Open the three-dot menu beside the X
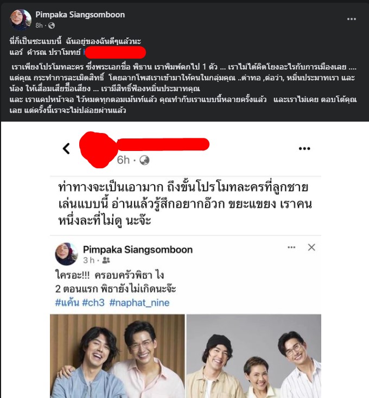The image size is (369, 398). pos(291,247)
